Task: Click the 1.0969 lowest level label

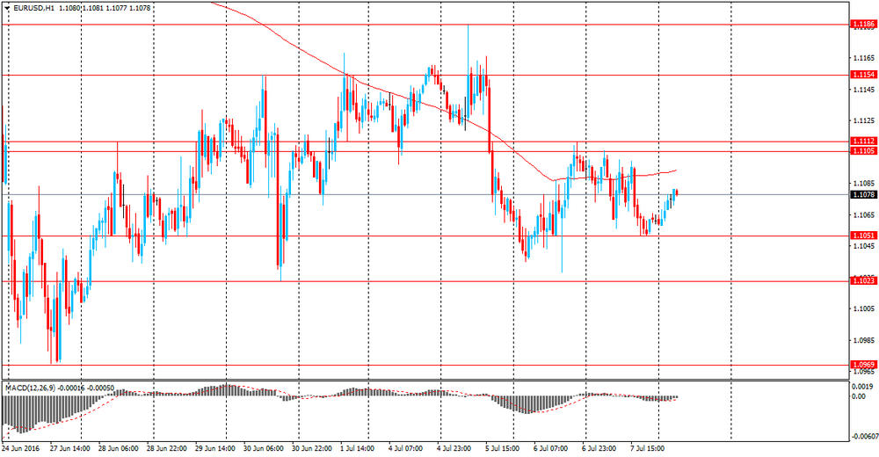Action: point(863,365)
